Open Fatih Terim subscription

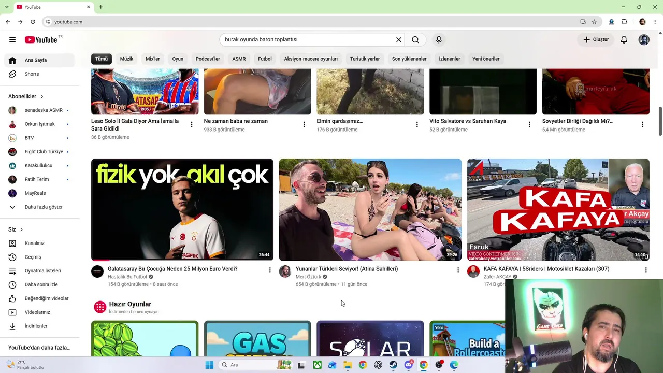39,179
